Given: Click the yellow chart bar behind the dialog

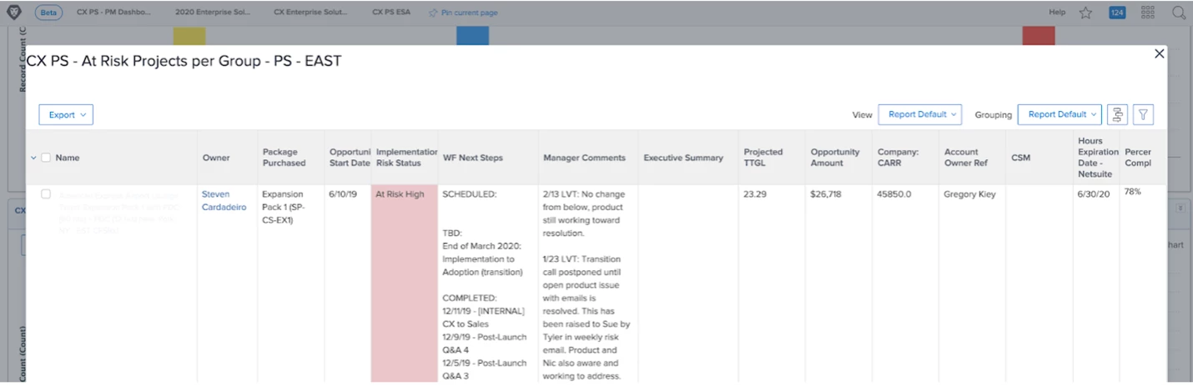Looking at the screenshot, I should pos(189,36).
